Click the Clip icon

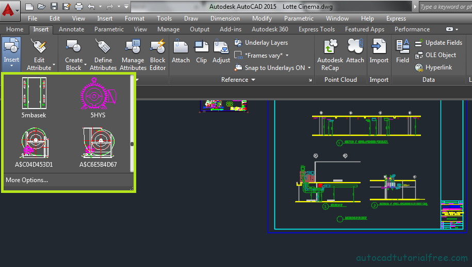click(x=201, y=46)
